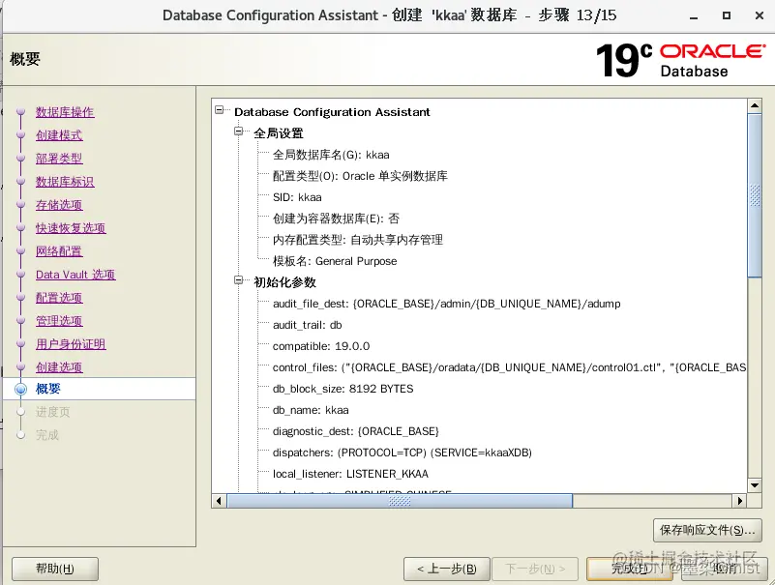Click the 帮助(H) button

point(55,569)
